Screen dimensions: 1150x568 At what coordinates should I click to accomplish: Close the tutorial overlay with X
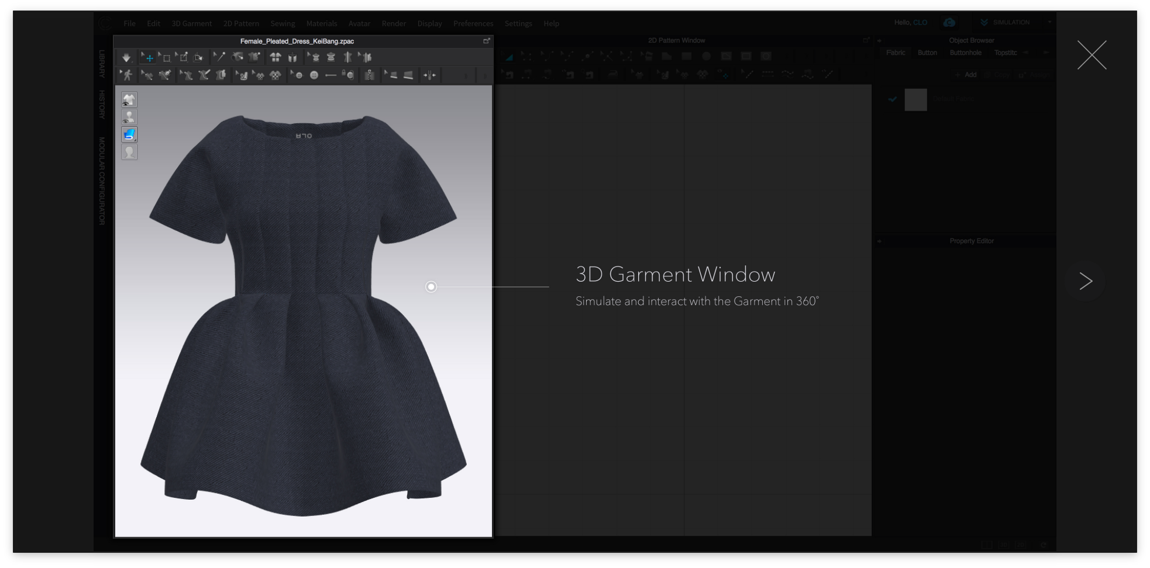tap(1092, 55)
